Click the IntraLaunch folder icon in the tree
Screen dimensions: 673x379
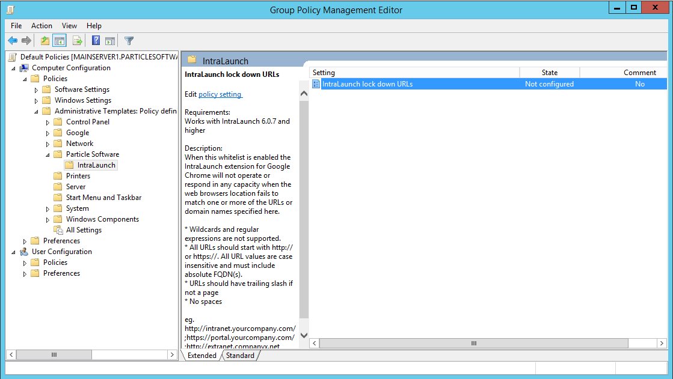click(x=69, y=165)
